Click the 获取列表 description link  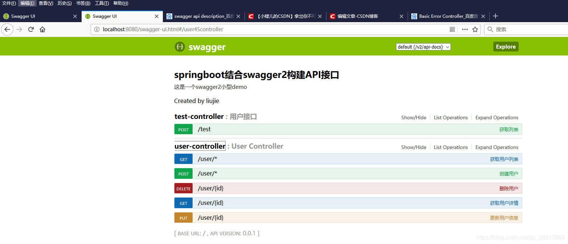pos(509,129)
